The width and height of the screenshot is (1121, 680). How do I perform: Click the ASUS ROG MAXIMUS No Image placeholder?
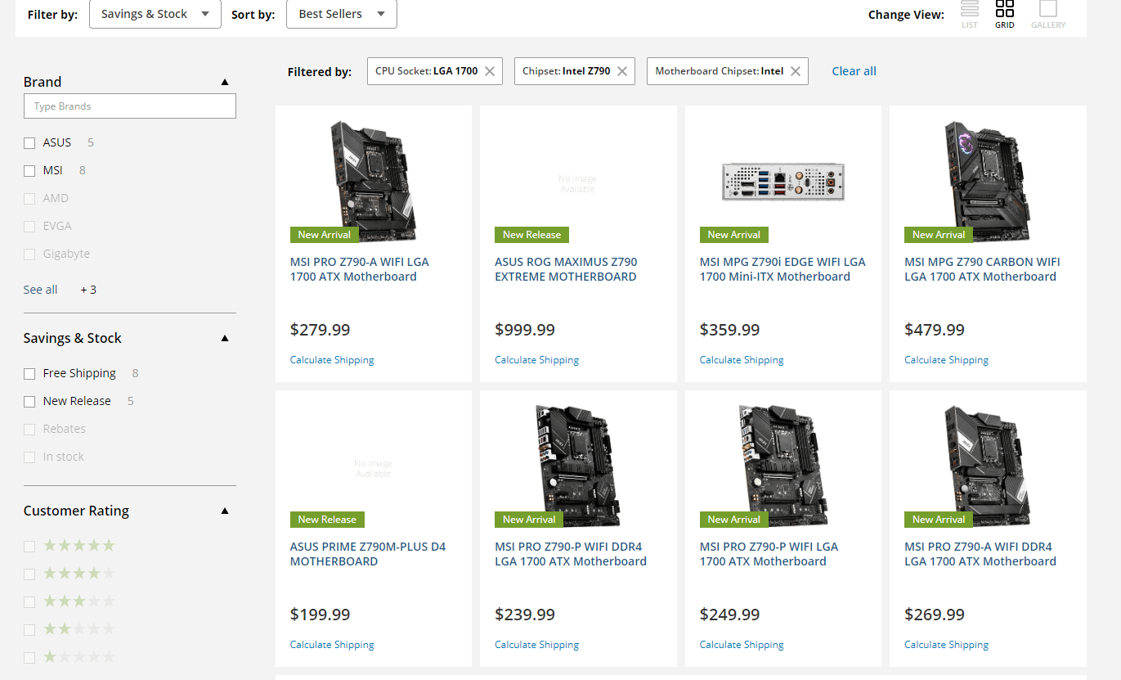pyautogui.click(x=578, y=184)
